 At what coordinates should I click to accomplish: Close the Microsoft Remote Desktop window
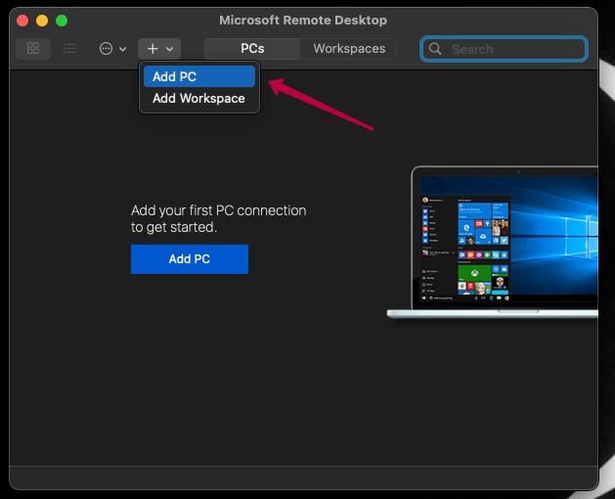coord(22,21)
